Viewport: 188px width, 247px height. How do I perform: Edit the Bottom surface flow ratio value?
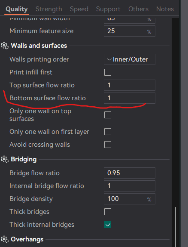pyautogui.click(x=130, y=98)
